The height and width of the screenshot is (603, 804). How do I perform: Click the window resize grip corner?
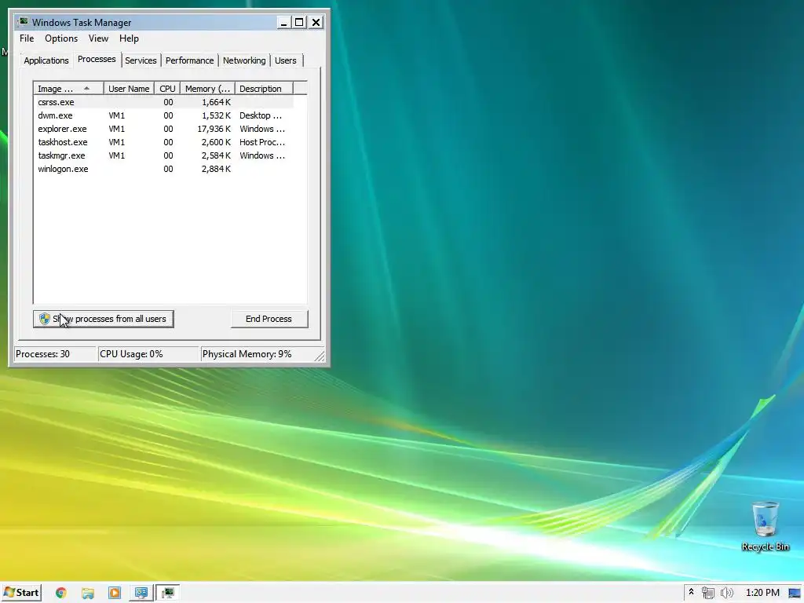pos(320,356)
